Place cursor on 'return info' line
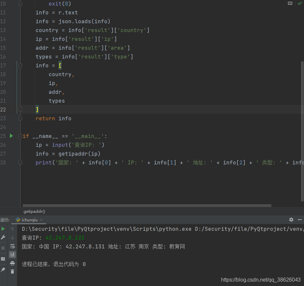 click(x=53, y=118)
